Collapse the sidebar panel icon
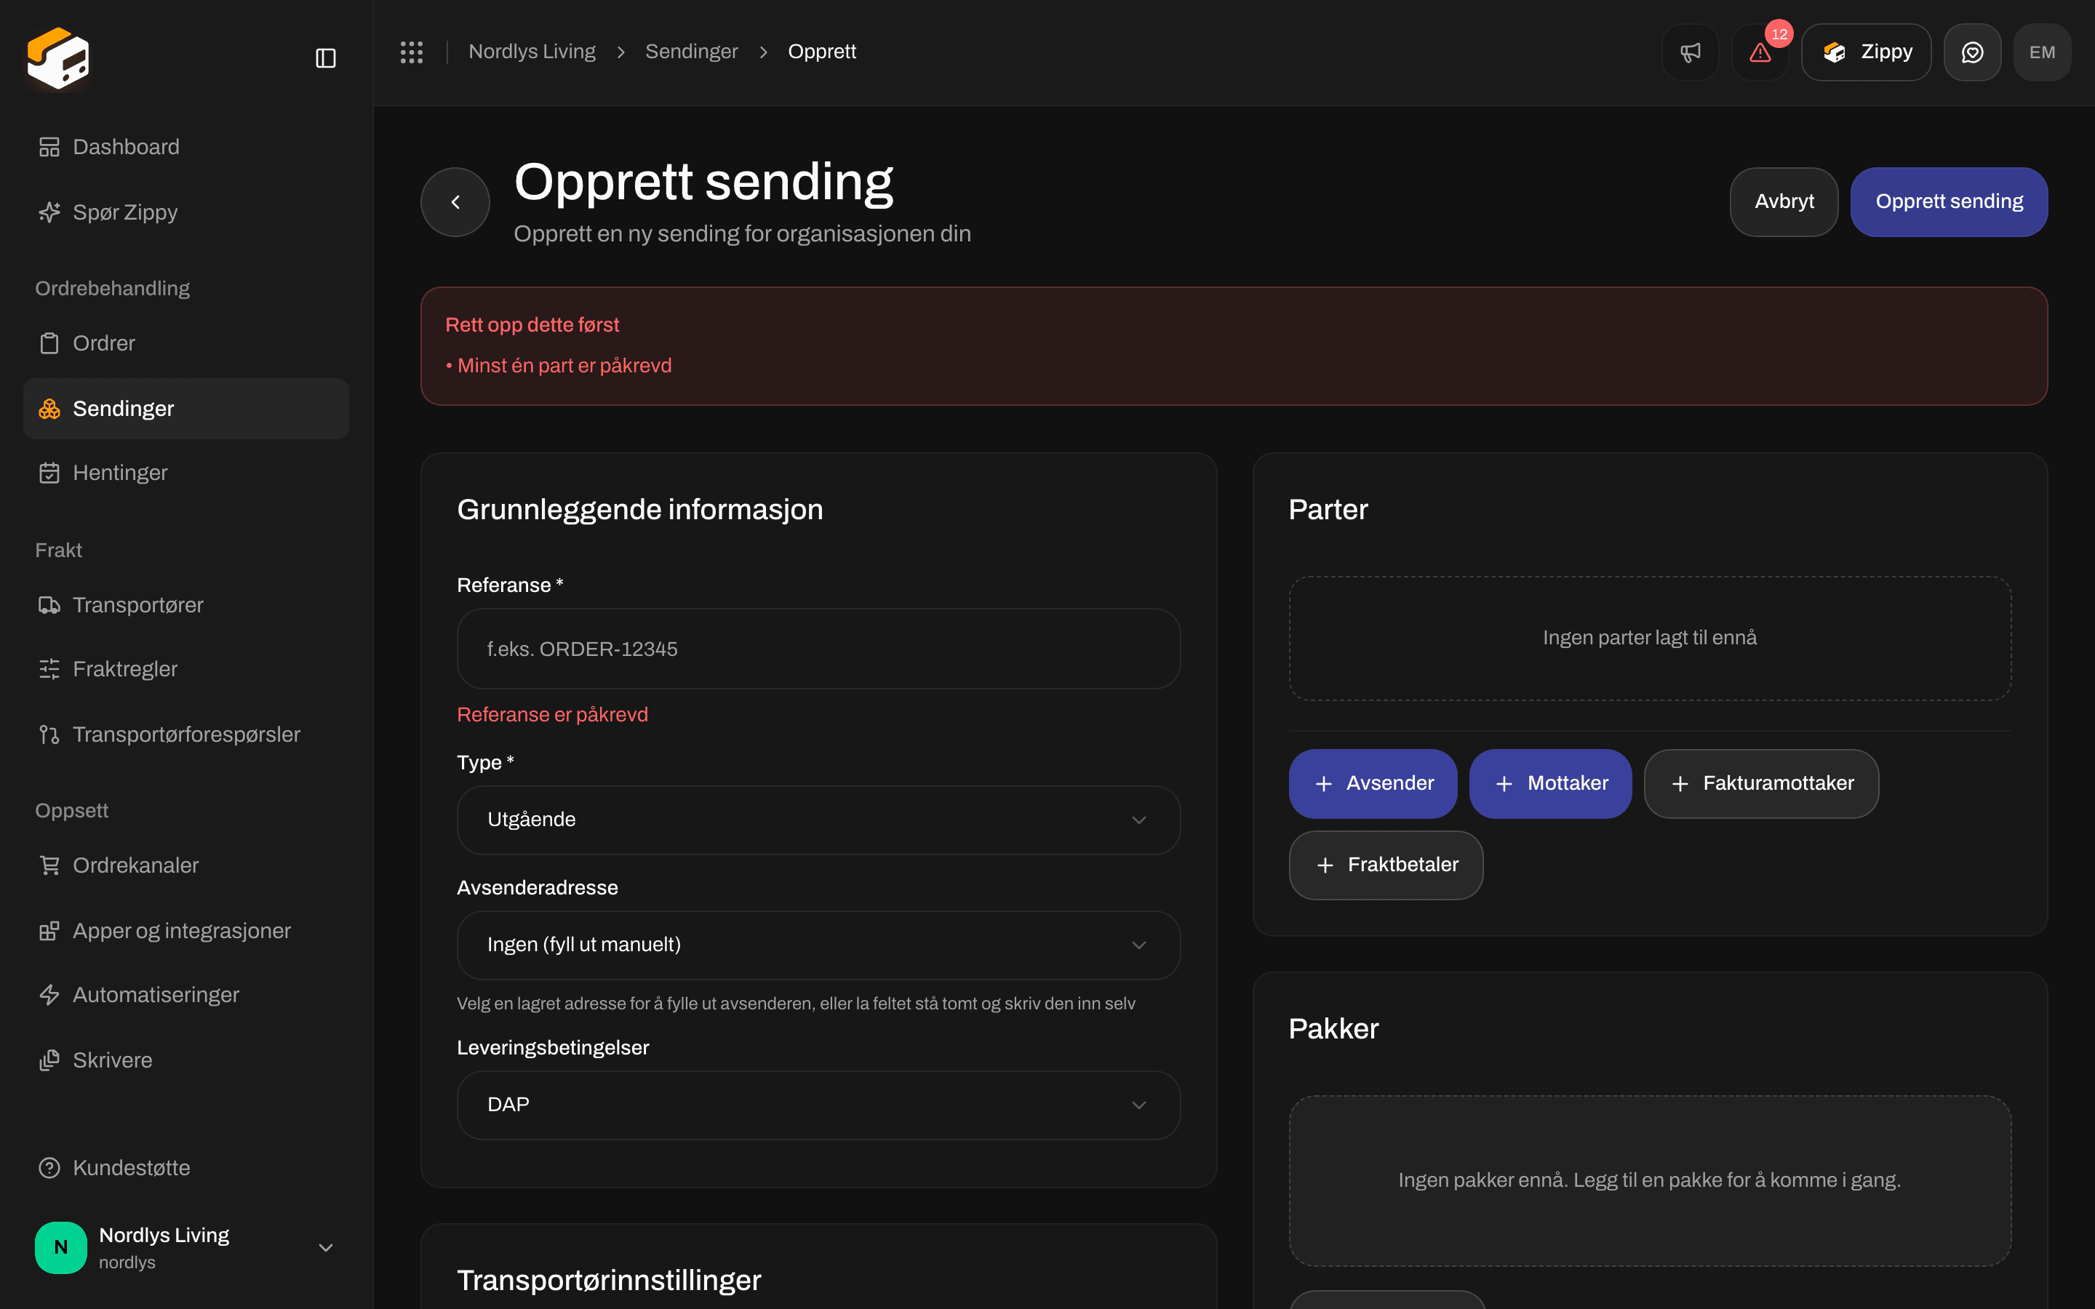The height and width of the screenshot is (1309, 2095). 325,58
